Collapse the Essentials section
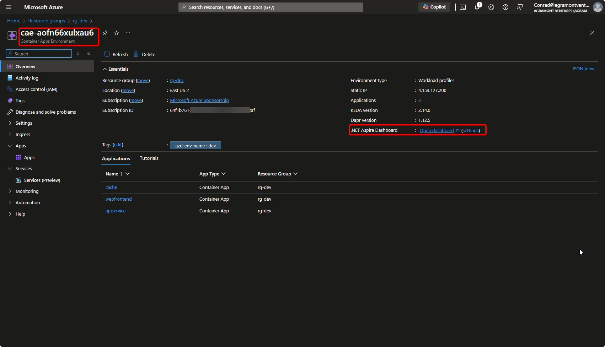 [x=105, y=69]
